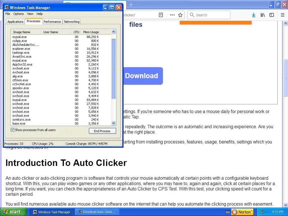Viewport: 288px width, 216px height.
Task: Select mypal.exe row using 88,292 K
Action: pos(61,37)
